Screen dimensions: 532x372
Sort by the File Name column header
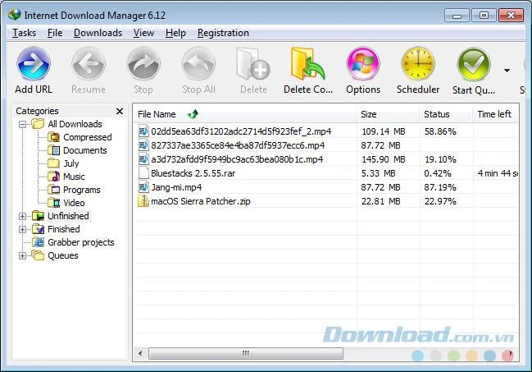click(x=244, y=114)
